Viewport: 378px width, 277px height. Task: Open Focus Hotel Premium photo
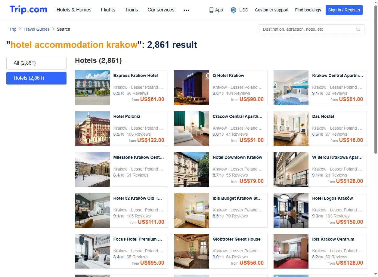coord(92,251)
